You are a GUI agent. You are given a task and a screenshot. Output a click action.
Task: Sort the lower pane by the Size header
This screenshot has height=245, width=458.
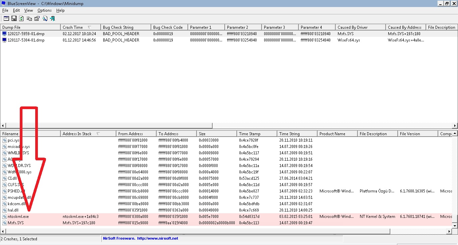[217, 134]
